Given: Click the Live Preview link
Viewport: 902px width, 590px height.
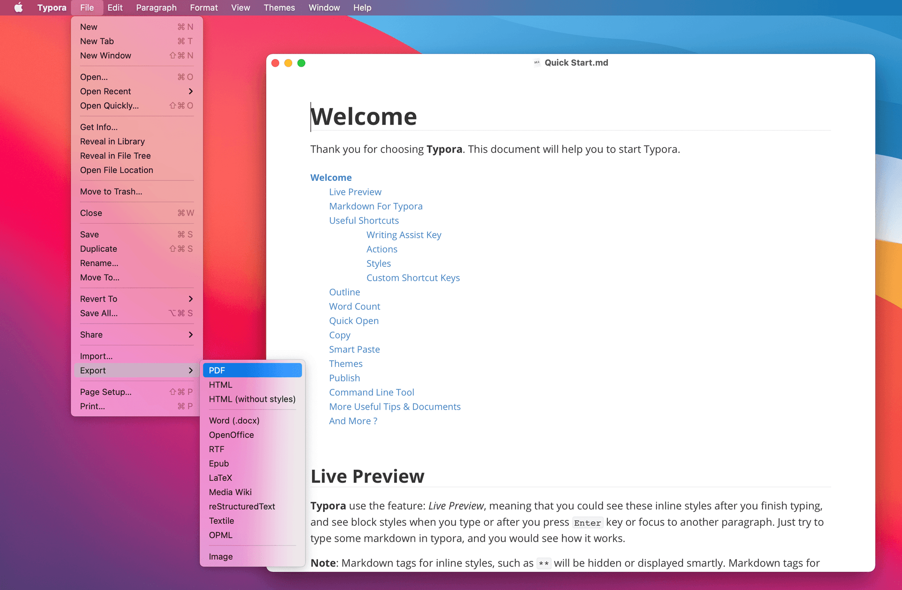Looking at the screenshot, I should click(356, 192).
